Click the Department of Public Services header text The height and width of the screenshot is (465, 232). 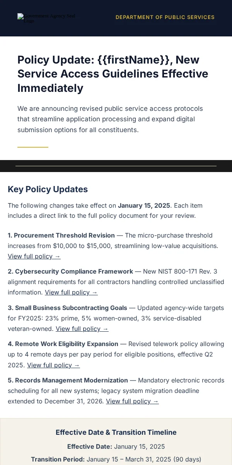coord(165,17)
